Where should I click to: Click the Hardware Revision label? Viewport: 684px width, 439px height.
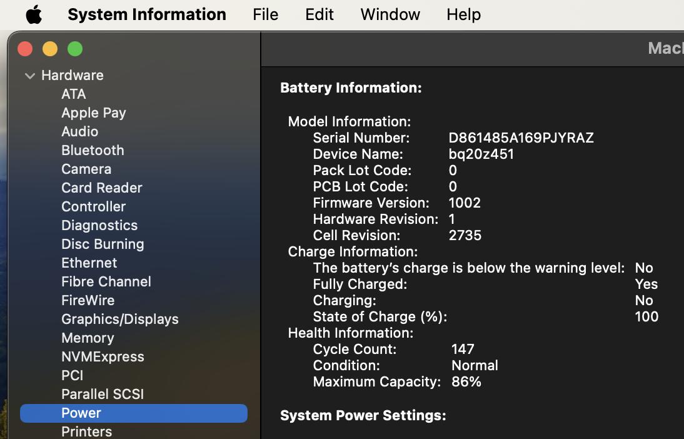click(376, 219)
